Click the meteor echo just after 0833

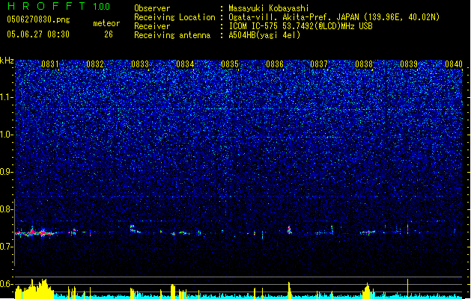[x=134, y=229]
